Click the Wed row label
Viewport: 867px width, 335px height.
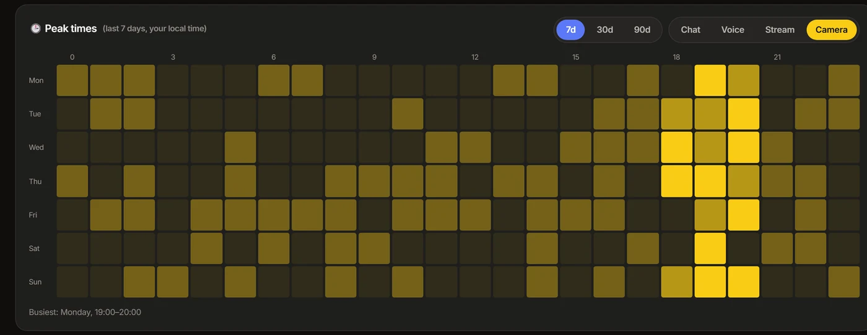pos(36,147)
